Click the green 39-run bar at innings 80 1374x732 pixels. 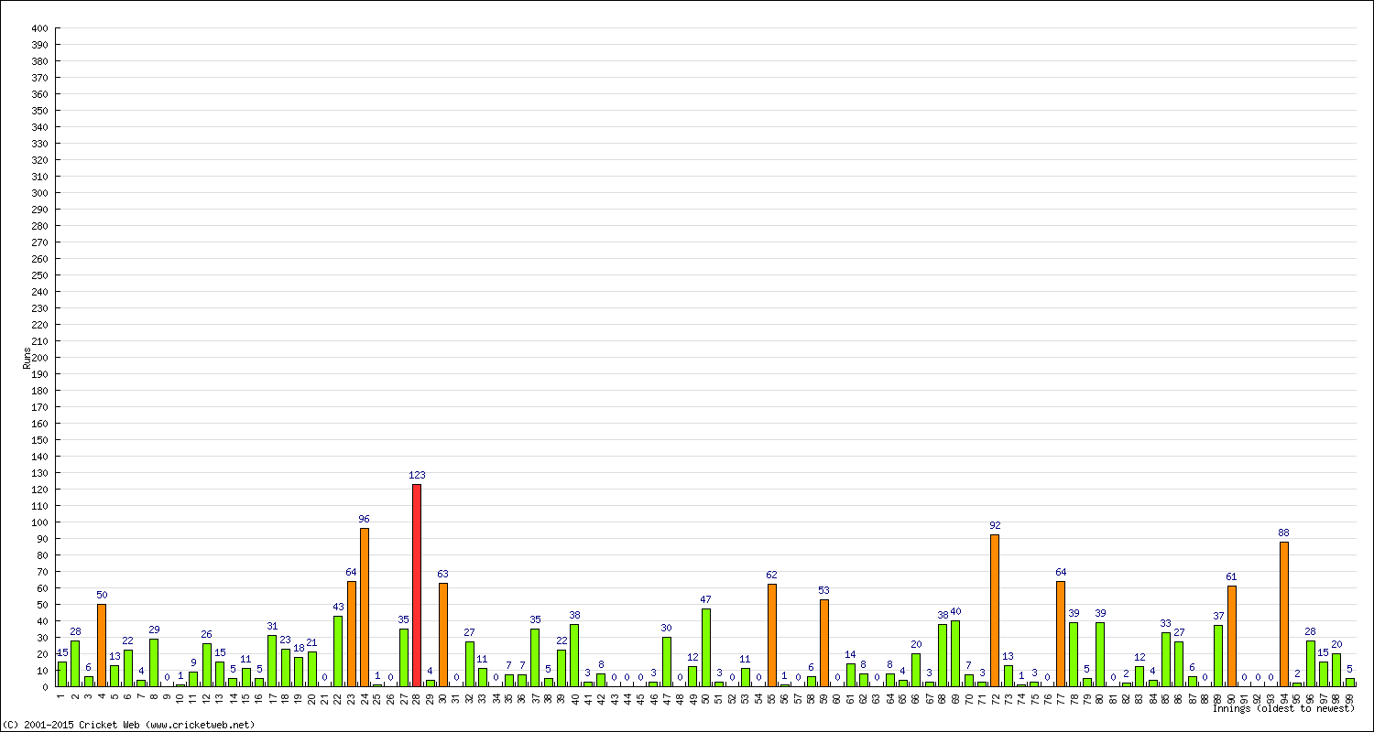(1100, 654)
